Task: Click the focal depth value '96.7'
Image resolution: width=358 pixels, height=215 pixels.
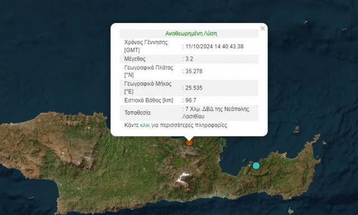Action: 191,100
